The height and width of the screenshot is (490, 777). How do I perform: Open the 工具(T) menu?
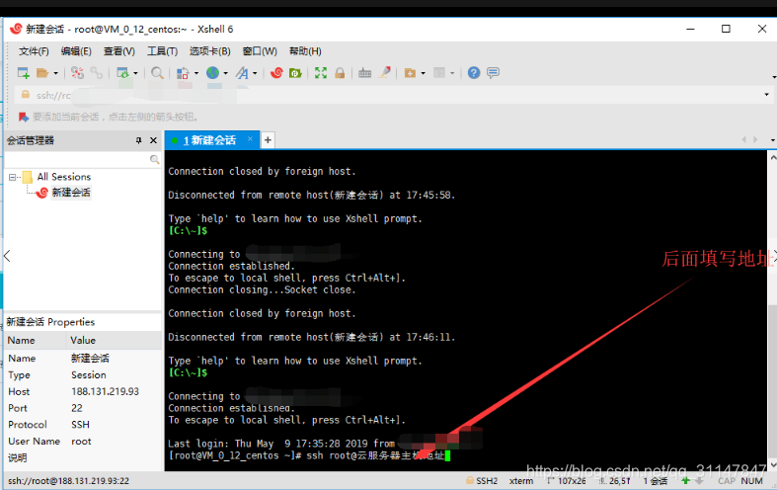click(x=162, y=51)
